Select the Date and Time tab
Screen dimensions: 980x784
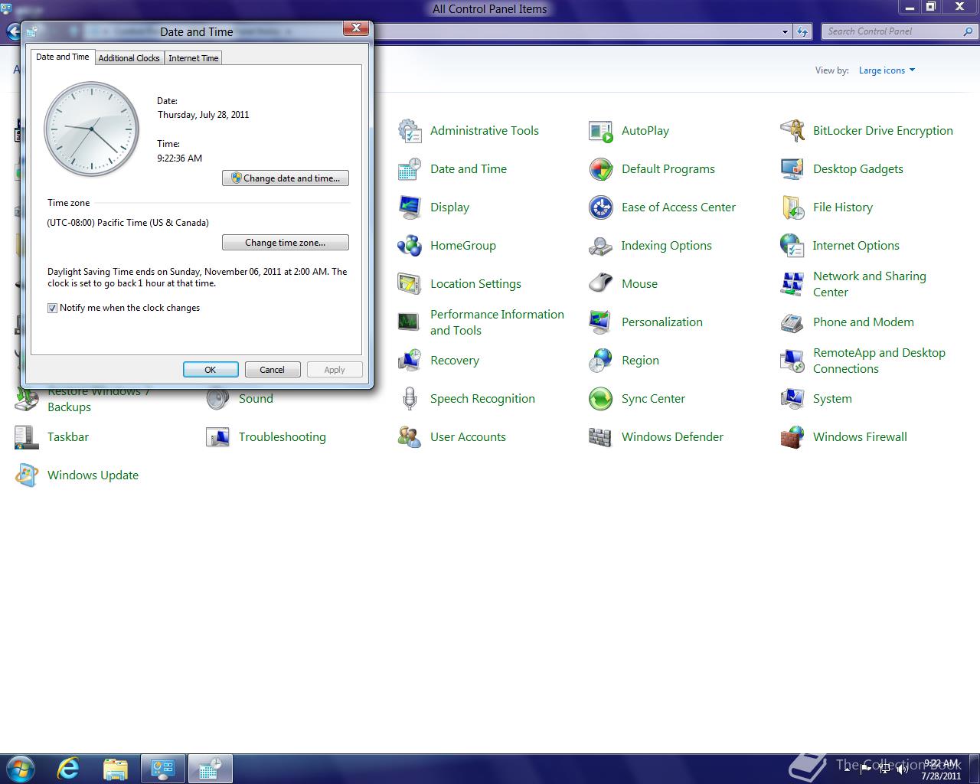(63, 57)
